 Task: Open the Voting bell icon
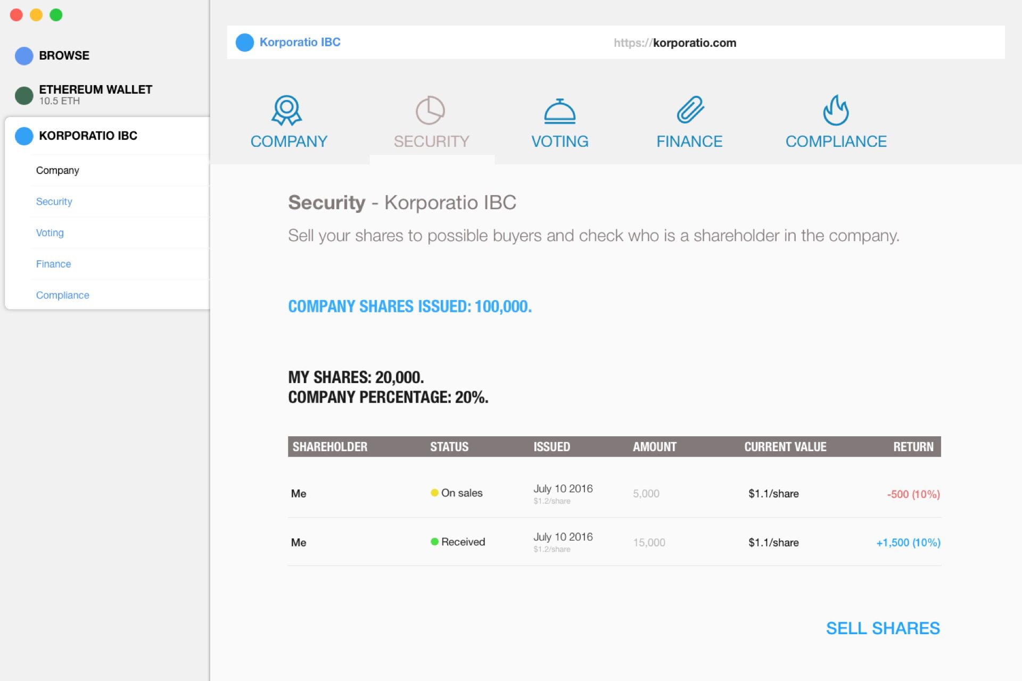pos(559,111)
